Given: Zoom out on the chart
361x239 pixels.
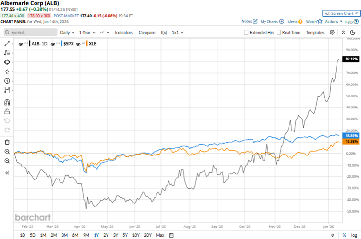Looking at the screenshot, I should (x=7, y=161).
